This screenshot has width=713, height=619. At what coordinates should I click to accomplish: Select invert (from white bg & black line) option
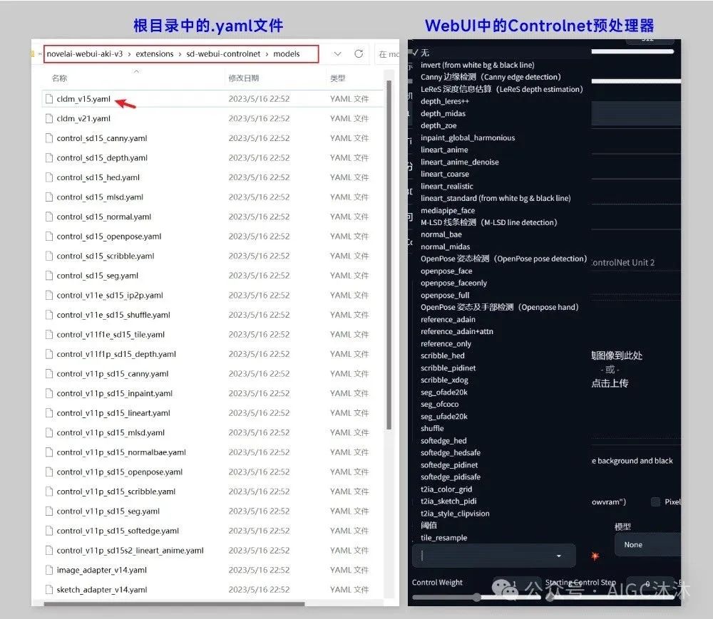click(478, 65)
